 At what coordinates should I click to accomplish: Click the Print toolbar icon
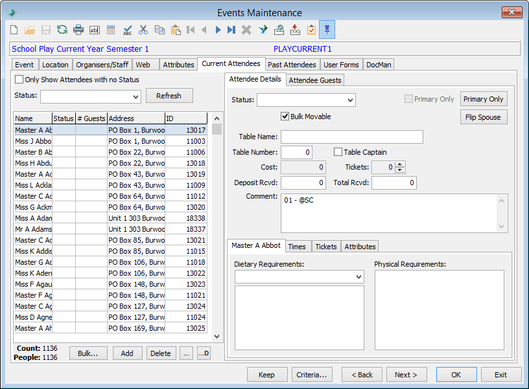click(x=78, y=30)
